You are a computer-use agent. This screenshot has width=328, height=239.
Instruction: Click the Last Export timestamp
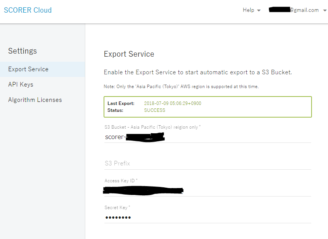click(x=172, y=103)
